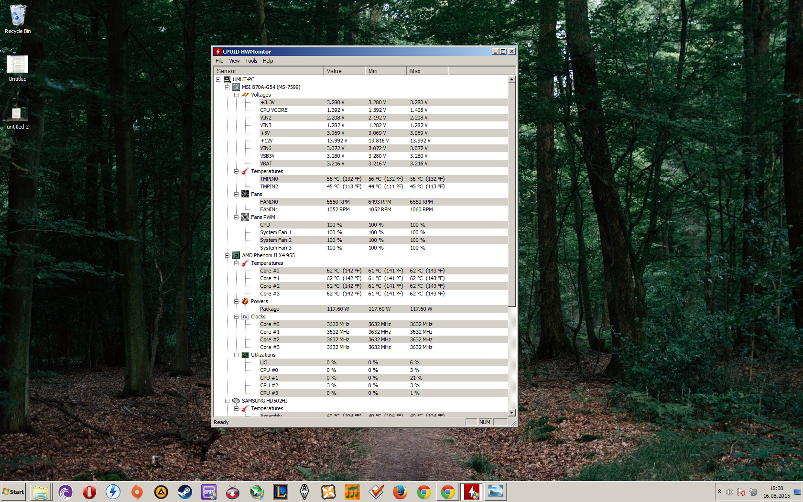The width and height of the screenshot is (803, 502).
Task: Click the Powers node flame icon
Action: (245, 301)
